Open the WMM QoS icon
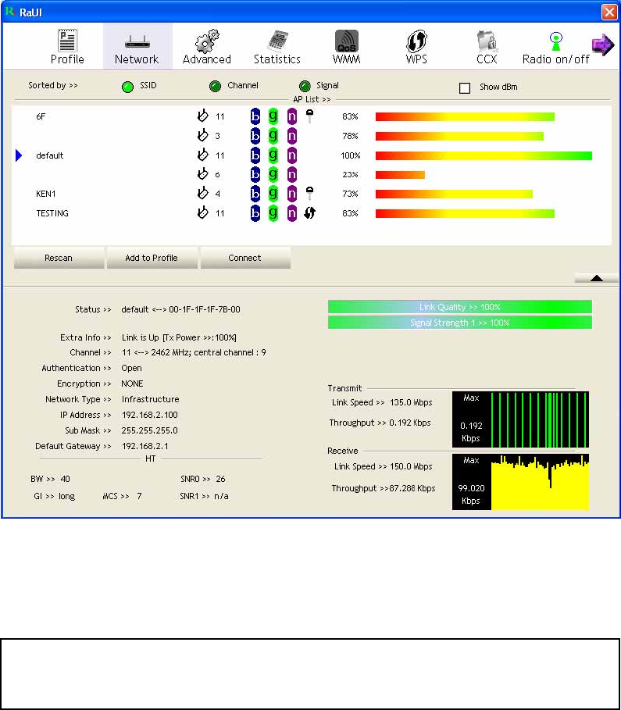 347,41
